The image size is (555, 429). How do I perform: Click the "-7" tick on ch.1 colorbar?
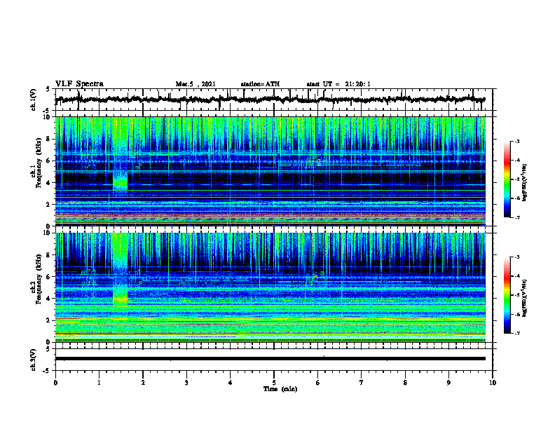click(517, 217)
